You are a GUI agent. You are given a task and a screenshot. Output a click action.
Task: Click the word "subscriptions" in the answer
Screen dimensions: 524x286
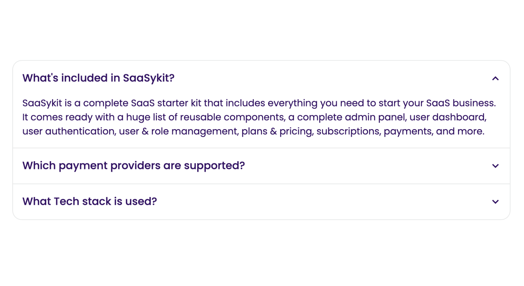point(348,131)
